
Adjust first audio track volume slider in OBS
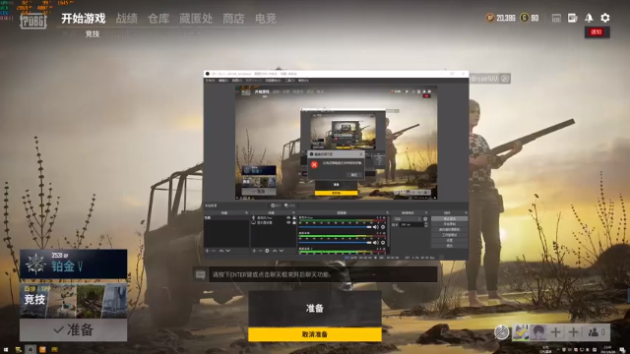click(x=335, y=227)
